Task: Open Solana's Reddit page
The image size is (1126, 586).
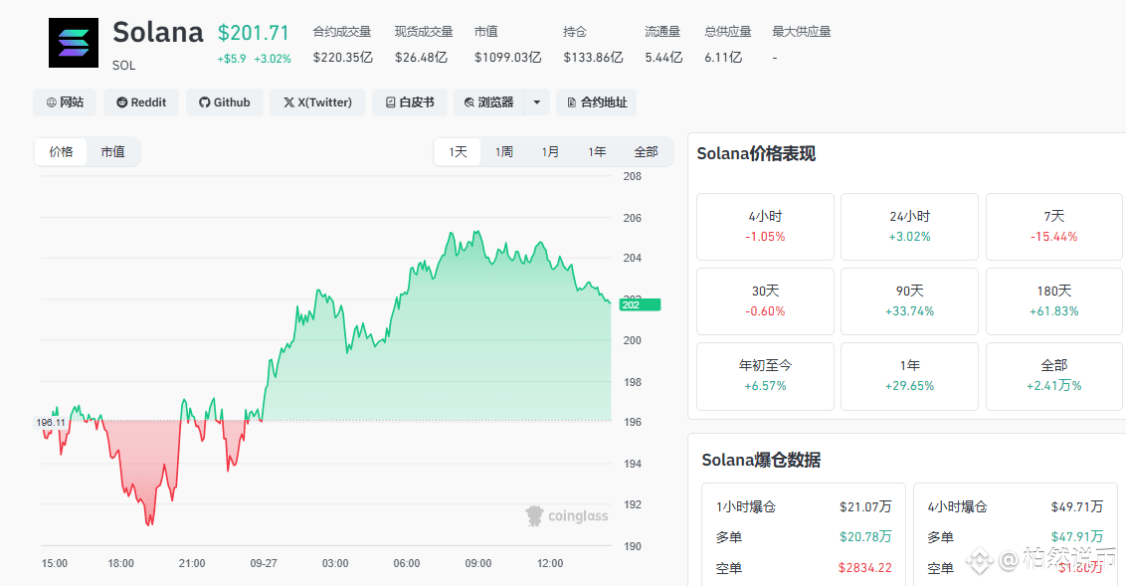Action: pyautogui.click(x=141, y=102)
